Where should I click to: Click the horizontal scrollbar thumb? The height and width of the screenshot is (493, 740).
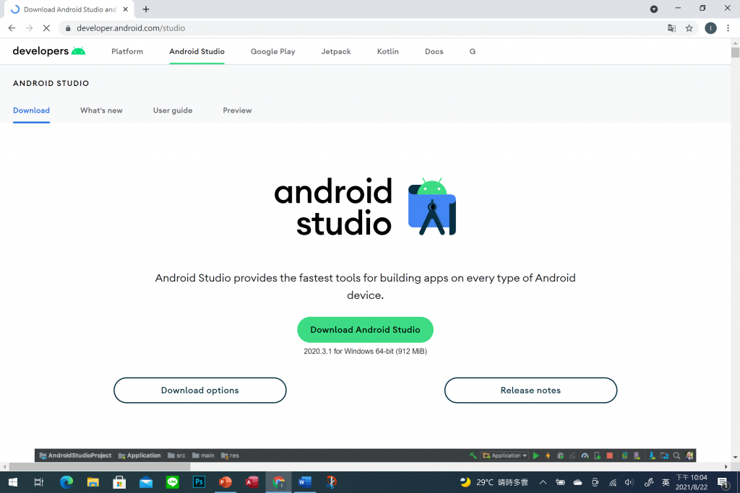(100, 466)
